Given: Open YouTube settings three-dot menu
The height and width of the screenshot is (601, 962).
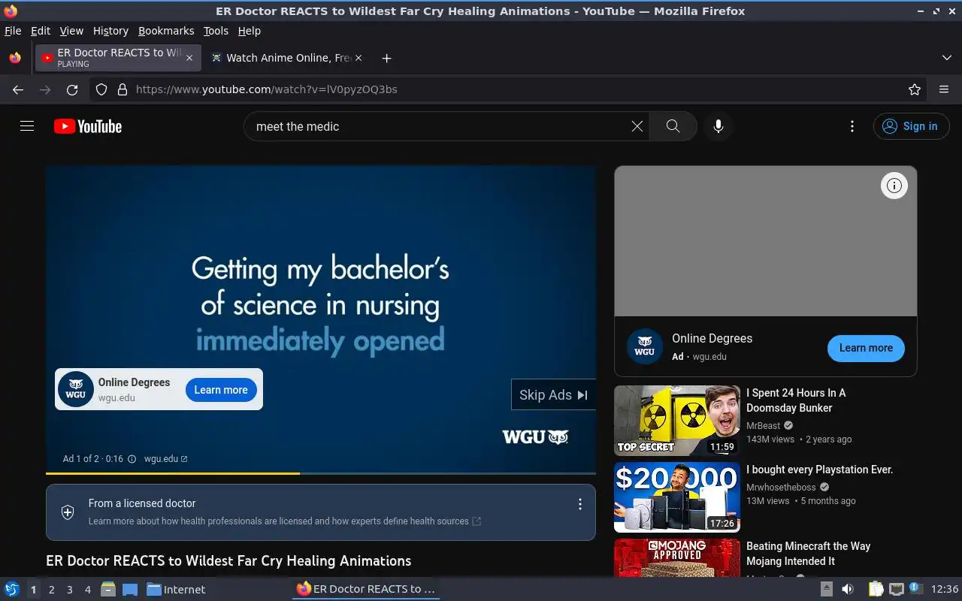Looking at the screenshot, I should [852, 126].
